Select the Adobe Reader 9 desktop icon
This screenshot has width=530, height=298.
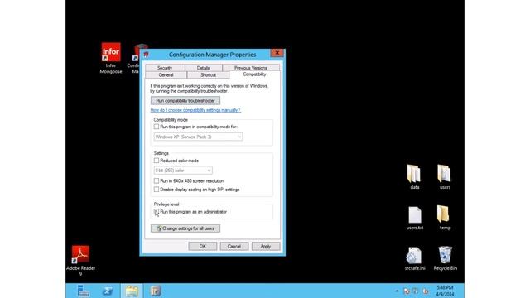(x=80, y=260)
